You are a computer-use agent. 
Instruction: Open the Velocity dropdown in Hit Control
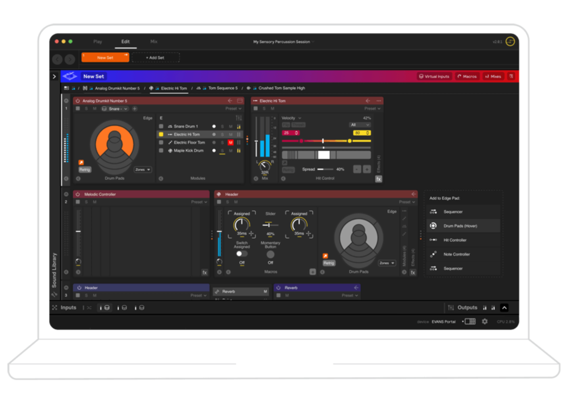pos(291,118)
